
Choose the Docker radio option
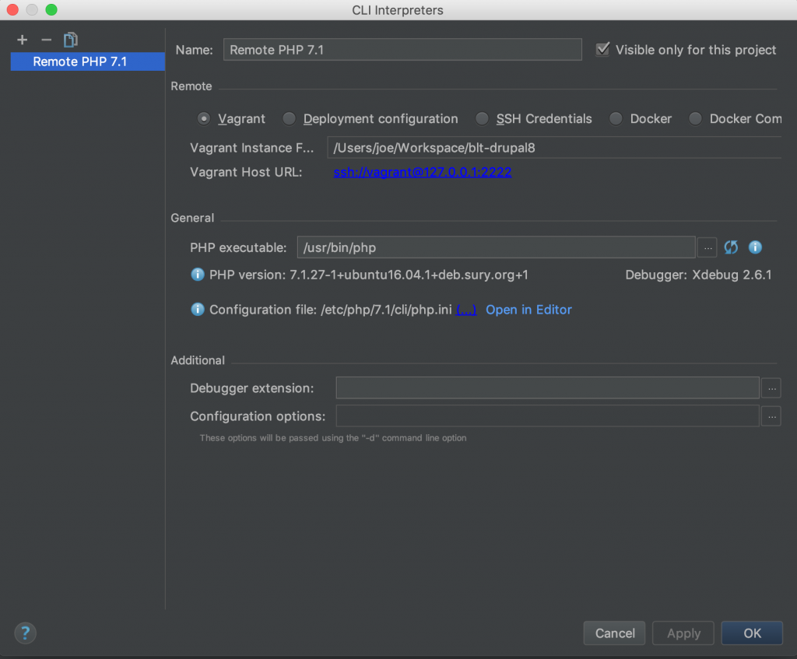point(616,119)
